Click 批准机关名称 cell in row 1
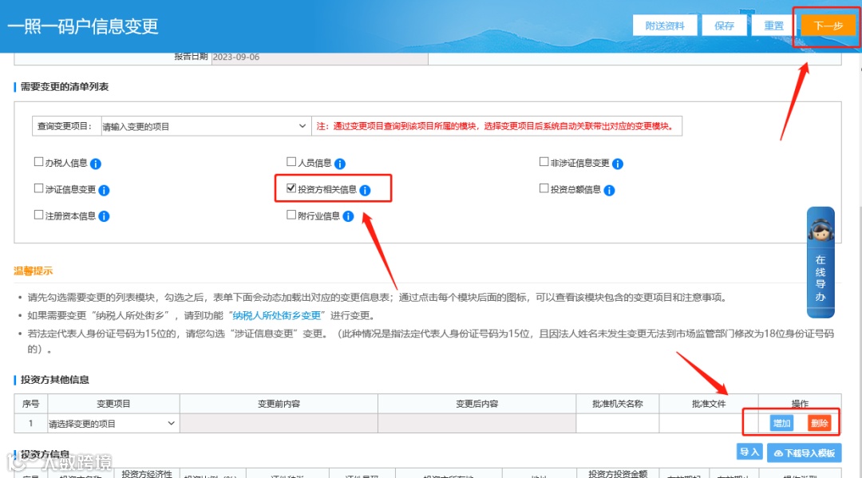862x478 pixels. point(617,424)
